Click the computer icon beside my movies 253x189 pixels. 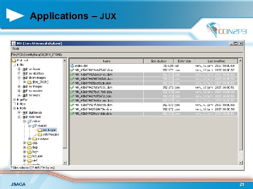click(25, 91)
